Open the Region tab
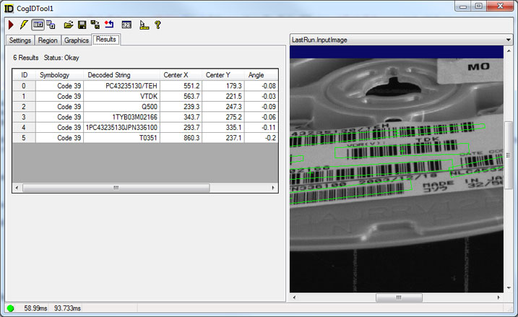 tap(48, 40)
